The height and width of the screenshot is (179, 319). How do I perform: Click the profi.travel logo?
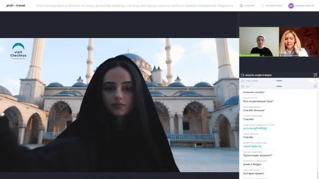pyautogui.click(x=15, y=5)
